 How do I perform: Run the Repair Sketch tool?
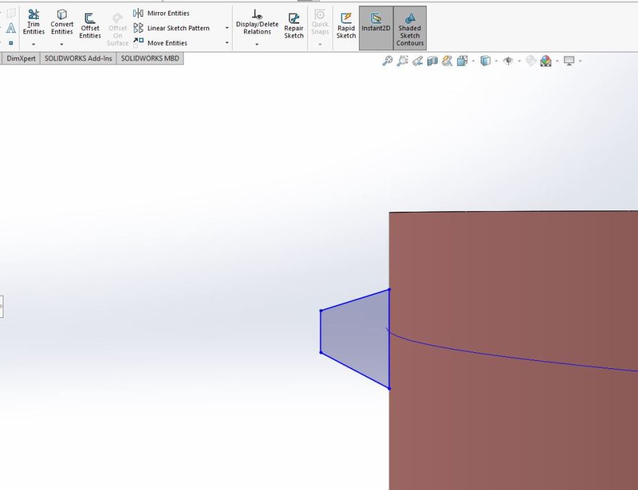[x=294, y=26]
